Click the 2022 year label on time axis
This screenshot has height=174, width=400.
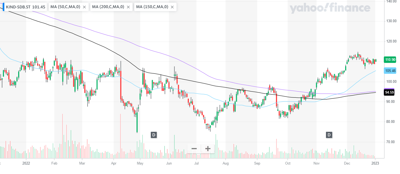tap(26, 163)
